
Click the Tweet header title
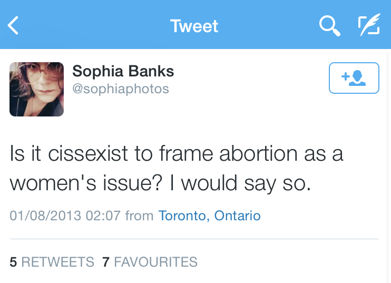point(194,26)
